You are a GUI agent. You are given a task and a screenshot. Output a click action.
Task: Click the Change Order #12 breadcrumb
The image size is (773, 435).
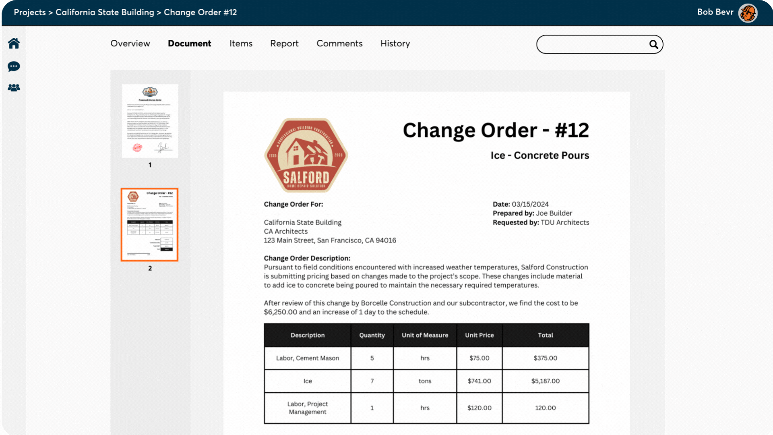200,12
